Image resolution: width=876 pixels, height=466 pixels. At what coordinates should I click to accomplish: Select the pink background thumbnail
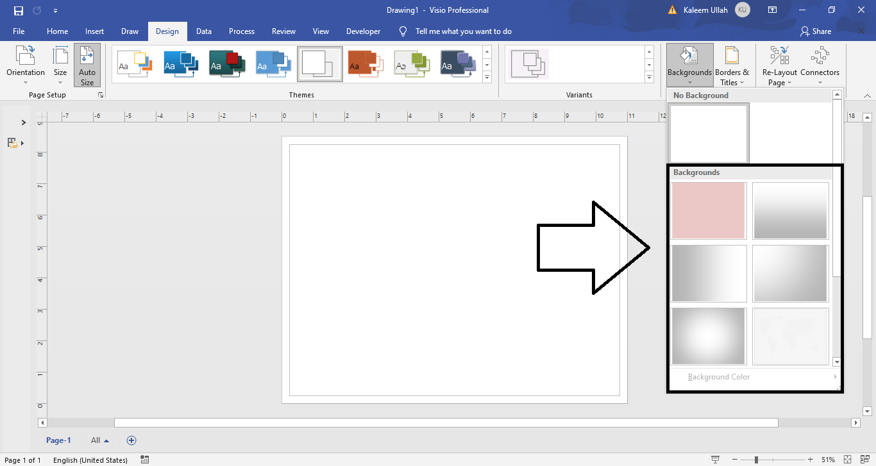[x=709, y=210]
